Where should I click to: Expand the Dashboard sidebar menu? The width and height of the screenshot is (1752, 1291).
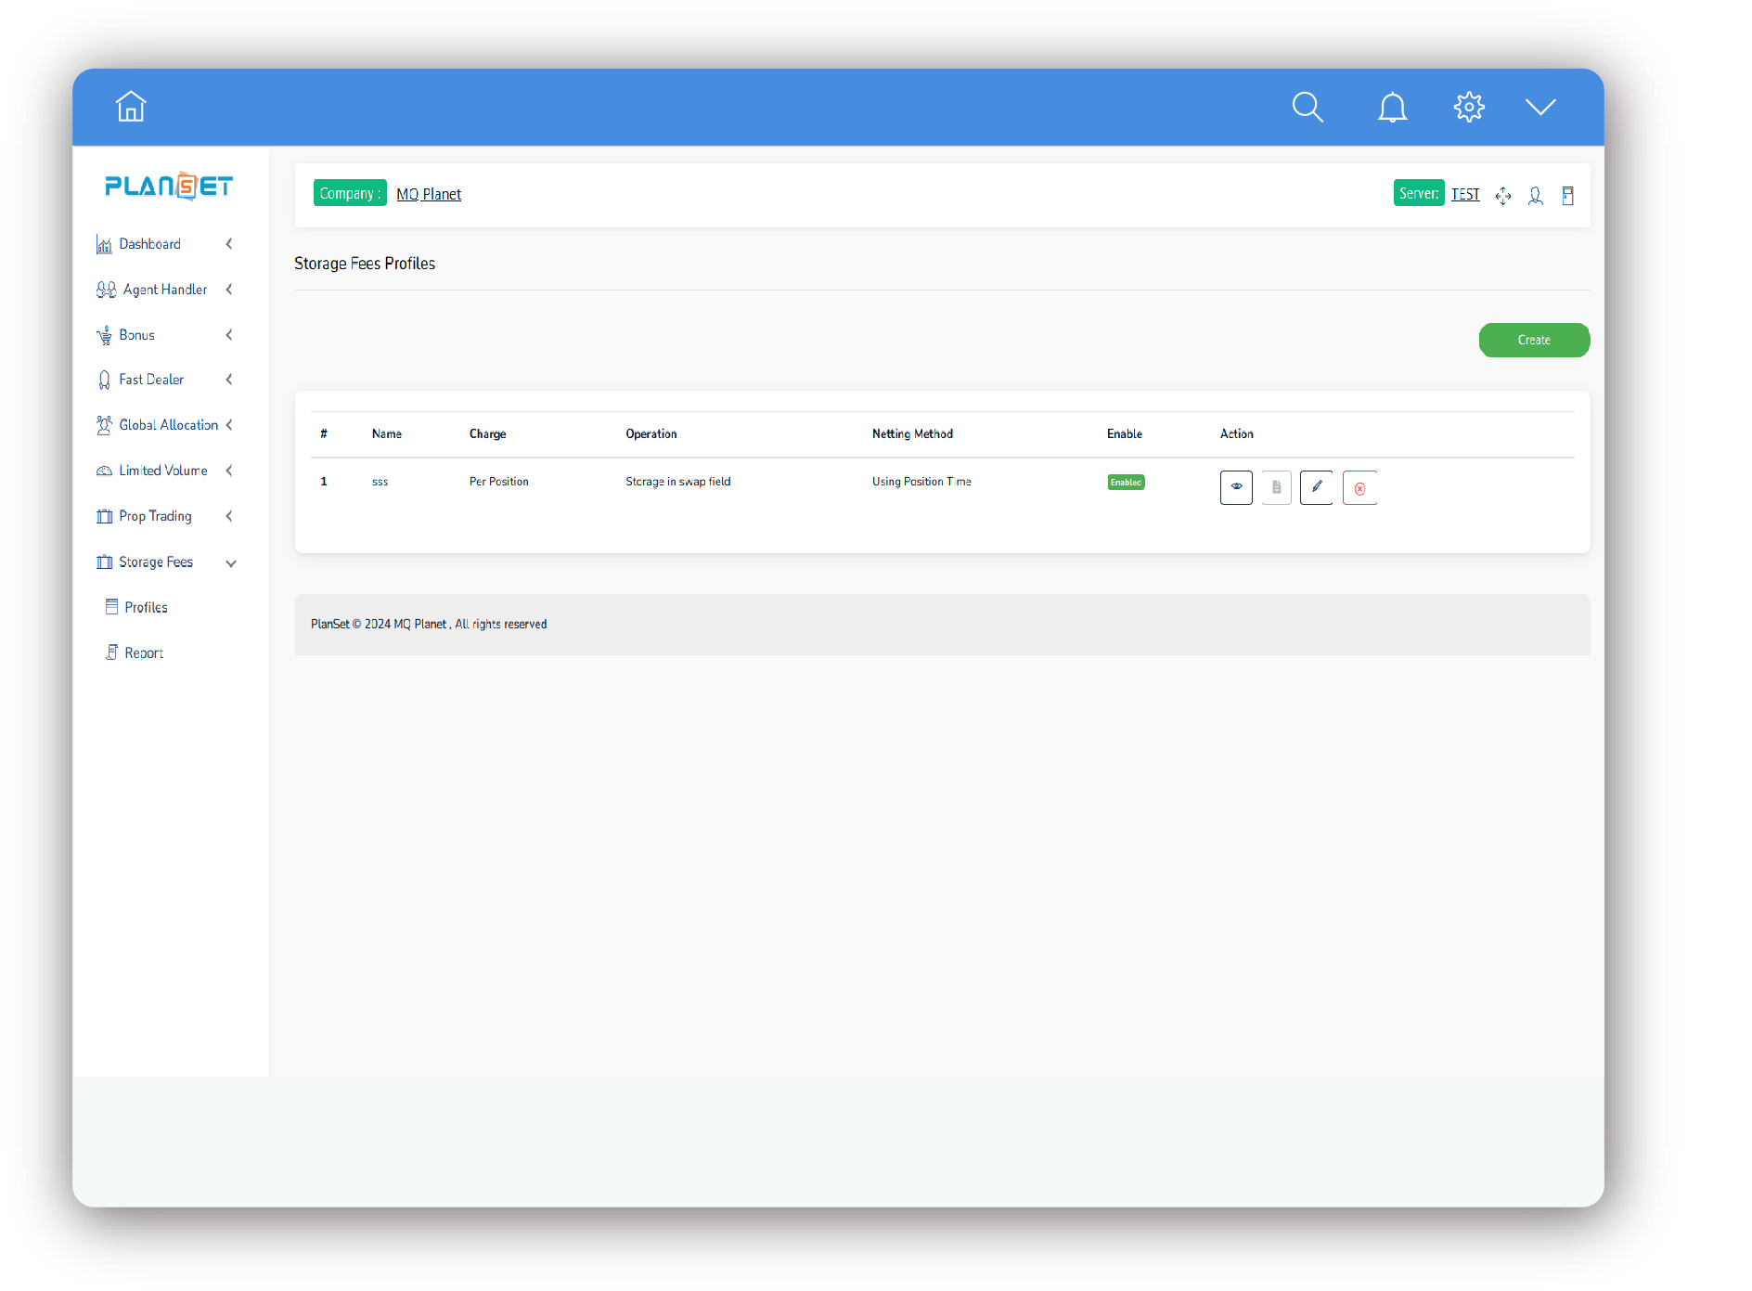[150, 244]
